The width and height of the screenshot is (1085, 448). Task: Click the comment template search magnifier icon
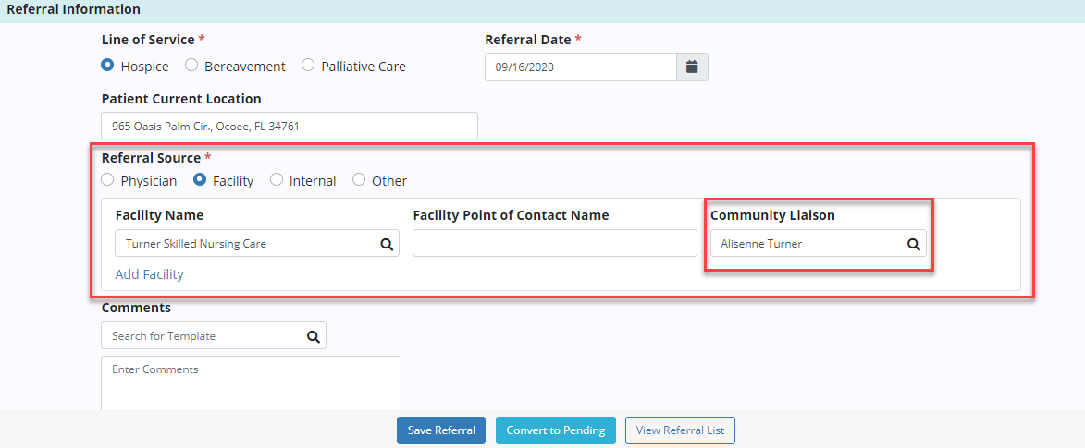click(313, 336)
